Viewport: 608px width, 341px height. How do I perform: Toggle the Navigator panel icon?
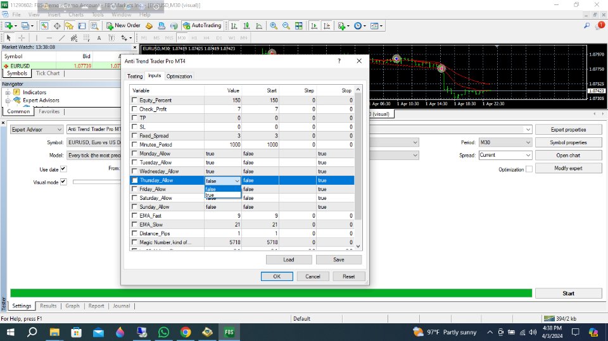click(70, 25)
